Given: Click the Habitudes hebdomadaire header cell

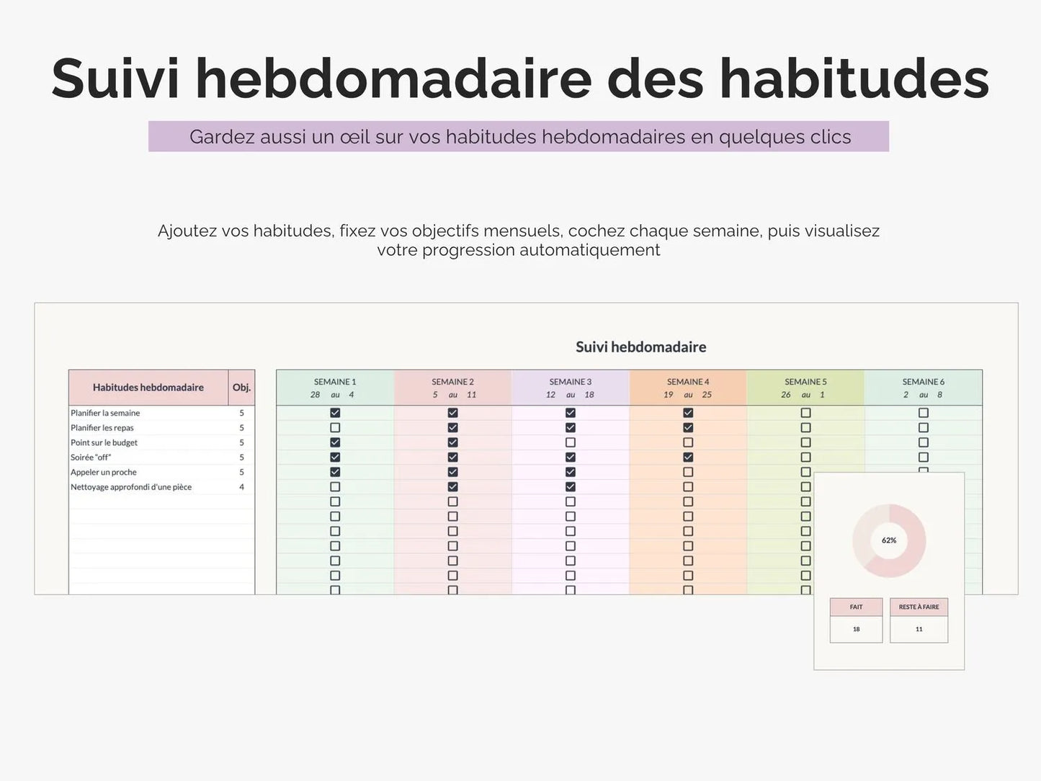Looking at the screenshot, I should (x=148, y=388).
